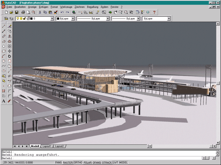Select the Polygon tool
221x165 pixels.
click(x=4, y=46)
